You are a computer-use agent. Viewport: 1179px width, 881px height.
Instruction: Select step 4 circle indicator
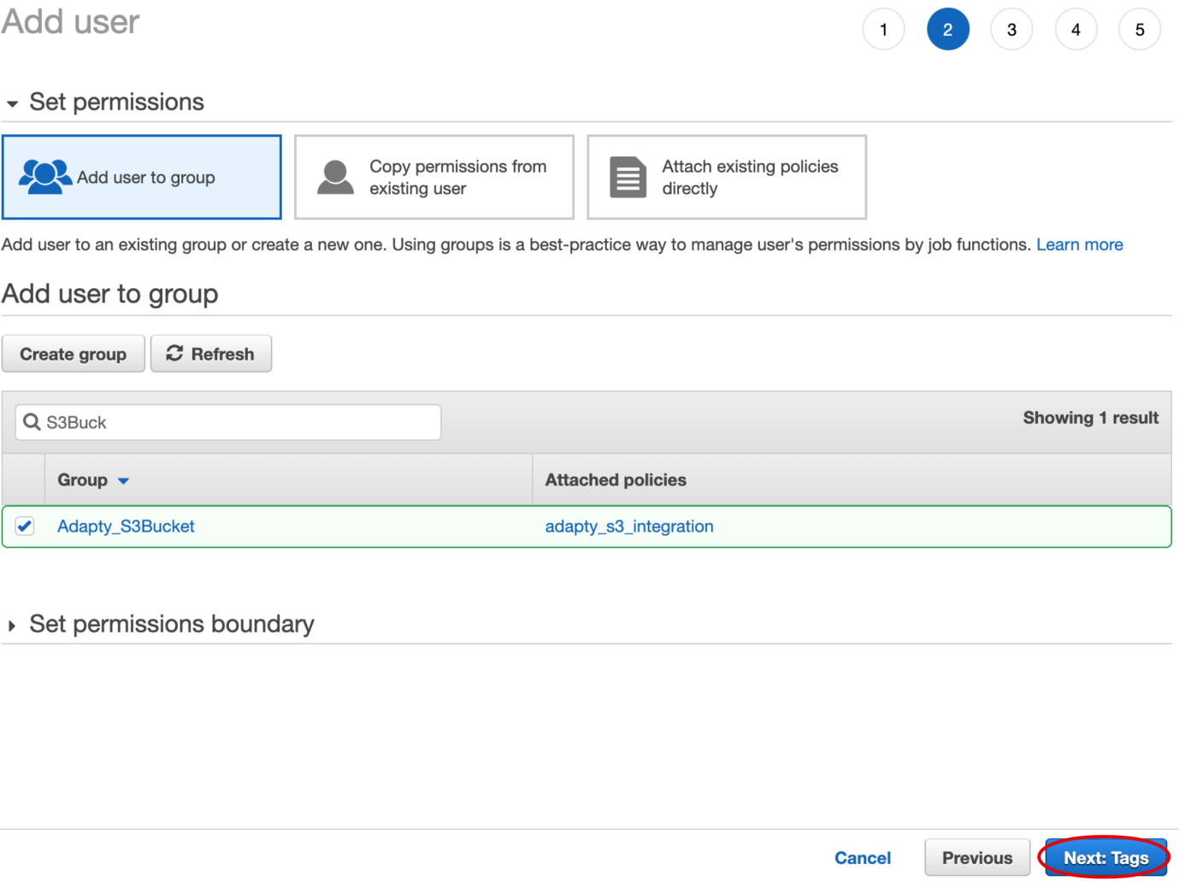1076,30
